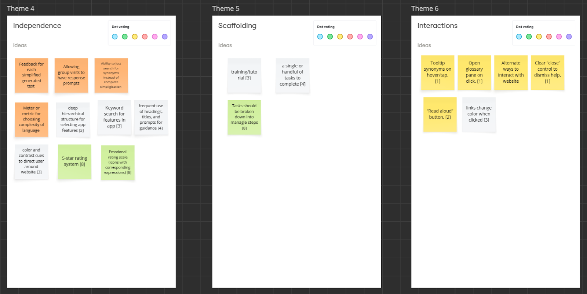Select the 'links change color when clicked' note
The image size is (587, 294).
tap(479, 114)
